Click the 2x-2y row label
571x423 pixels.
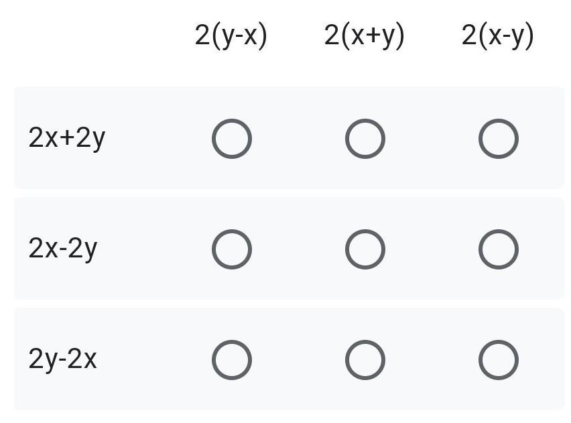[63, 249]
